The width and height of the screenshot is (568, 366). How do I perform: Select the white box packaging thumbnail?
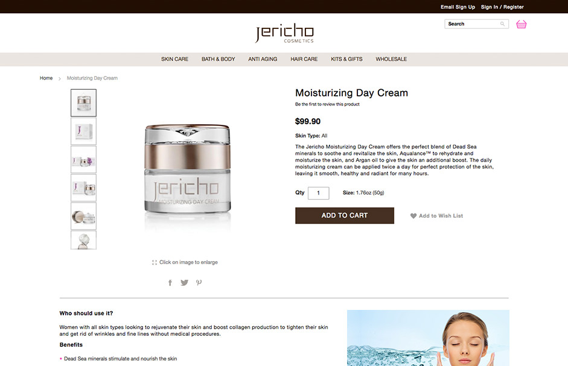84,131
